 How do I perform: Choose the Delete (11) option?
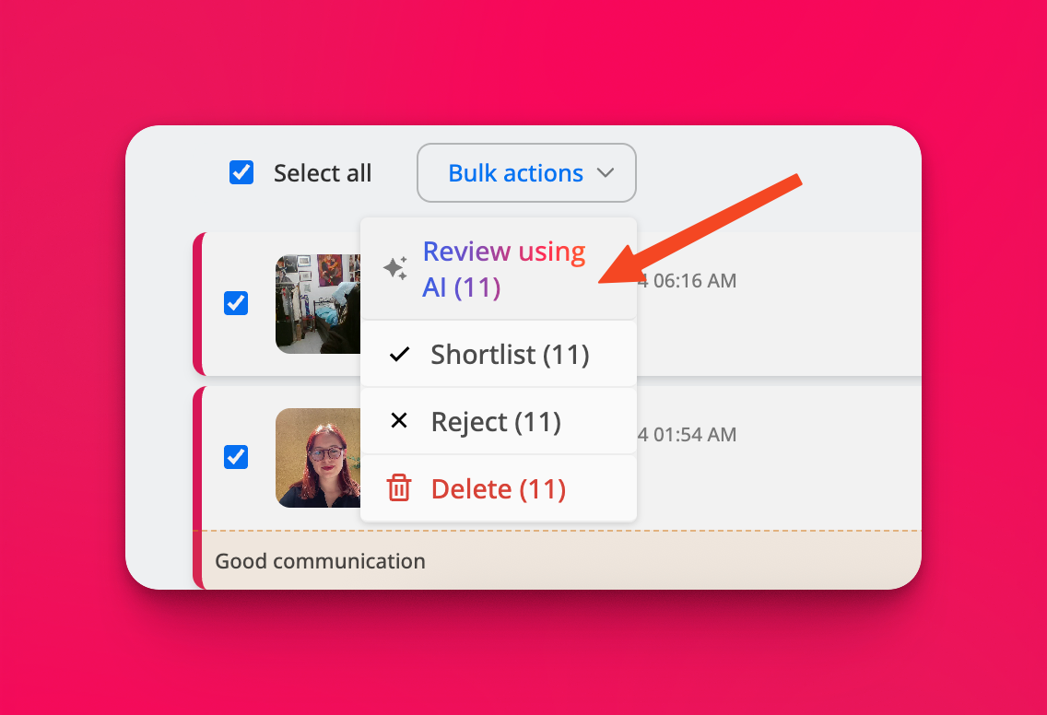pyautogui.click(x=498, y=489)
